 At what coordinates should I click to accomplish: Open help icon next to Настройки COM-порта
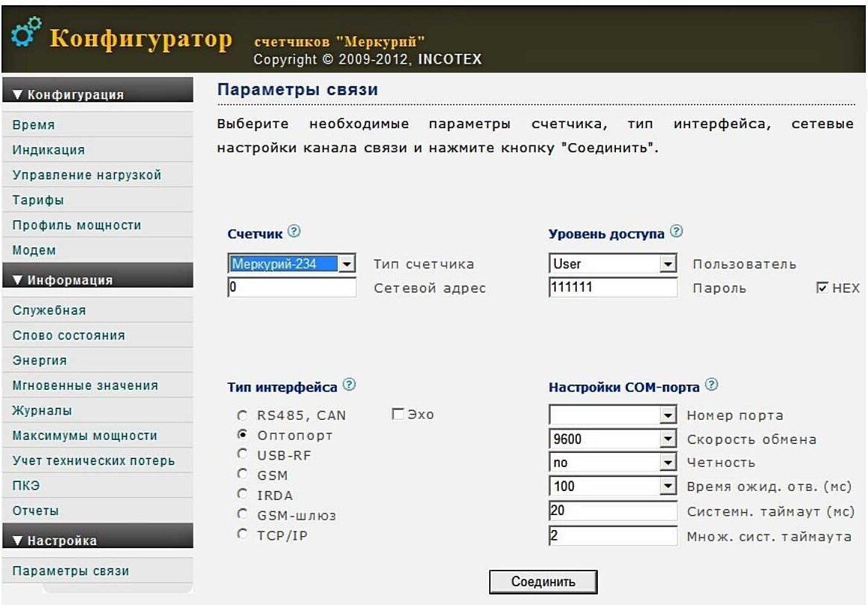(x=712, y=385)
